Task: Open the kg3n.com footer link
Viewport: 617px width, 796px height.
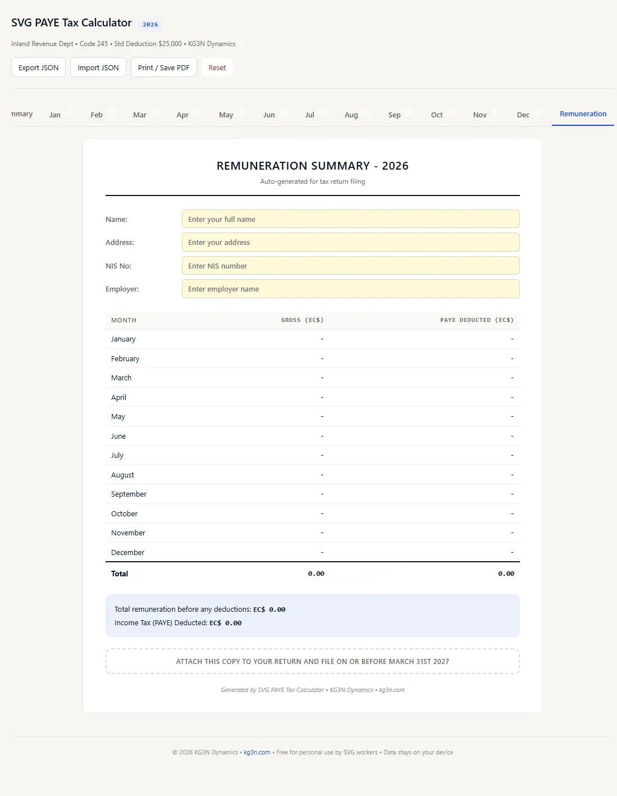Action: point(257,752)
